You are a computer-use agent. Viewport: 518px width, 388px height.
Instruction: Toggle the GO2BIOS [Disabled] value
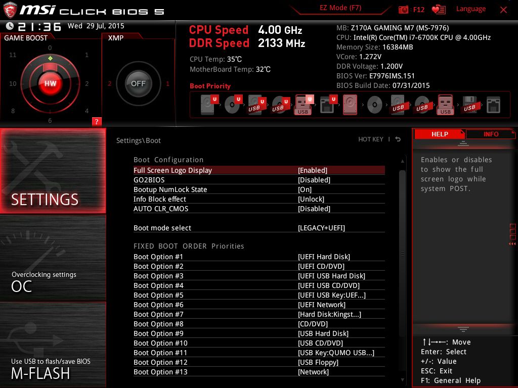click(314, 180)
